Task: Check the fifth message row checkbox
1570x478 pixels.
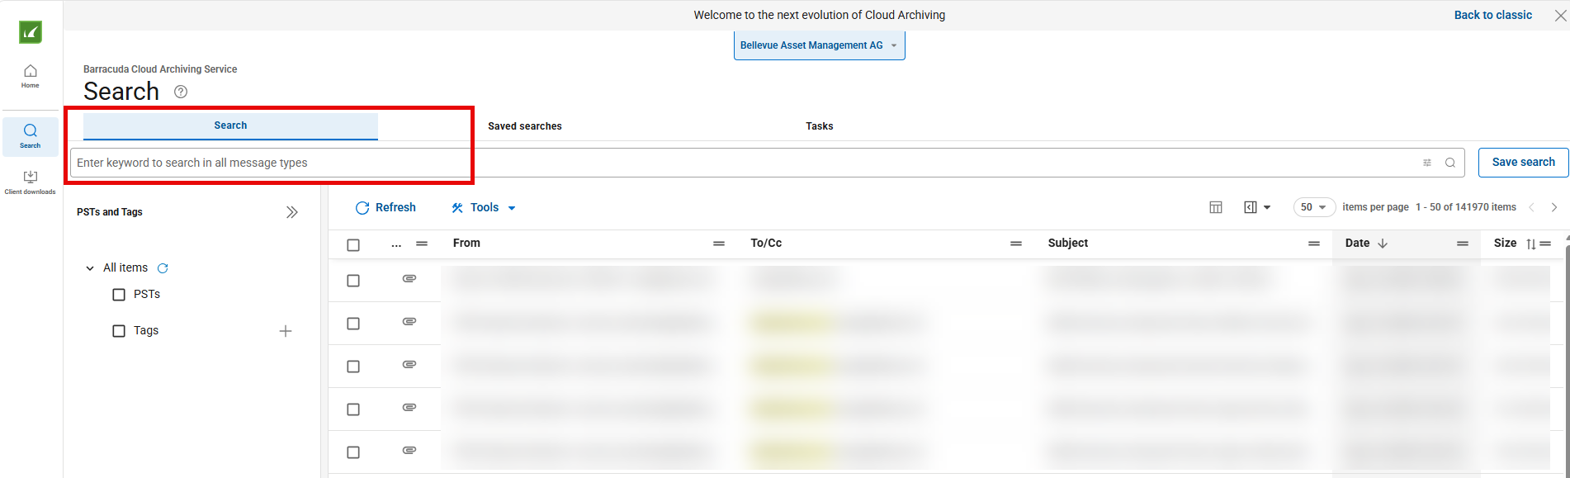Action: tap(353, 452)
